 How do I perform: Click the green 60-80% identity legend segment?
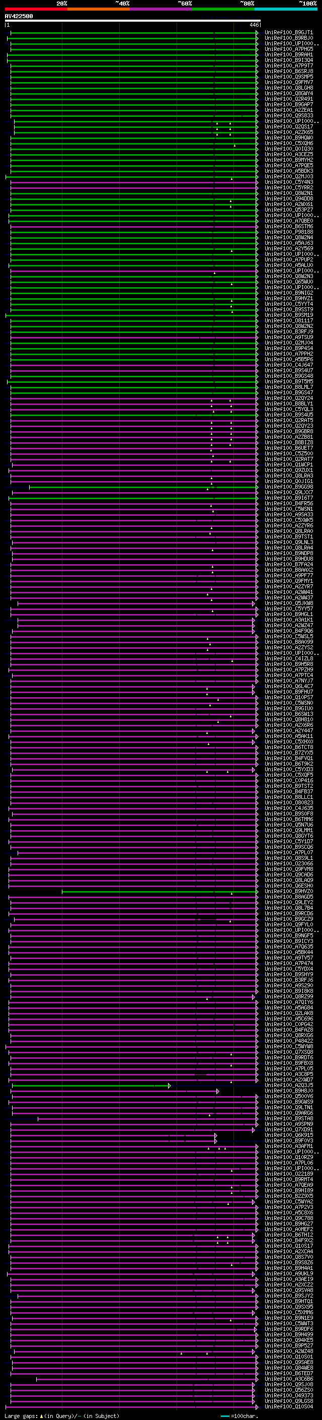[223, 10]
